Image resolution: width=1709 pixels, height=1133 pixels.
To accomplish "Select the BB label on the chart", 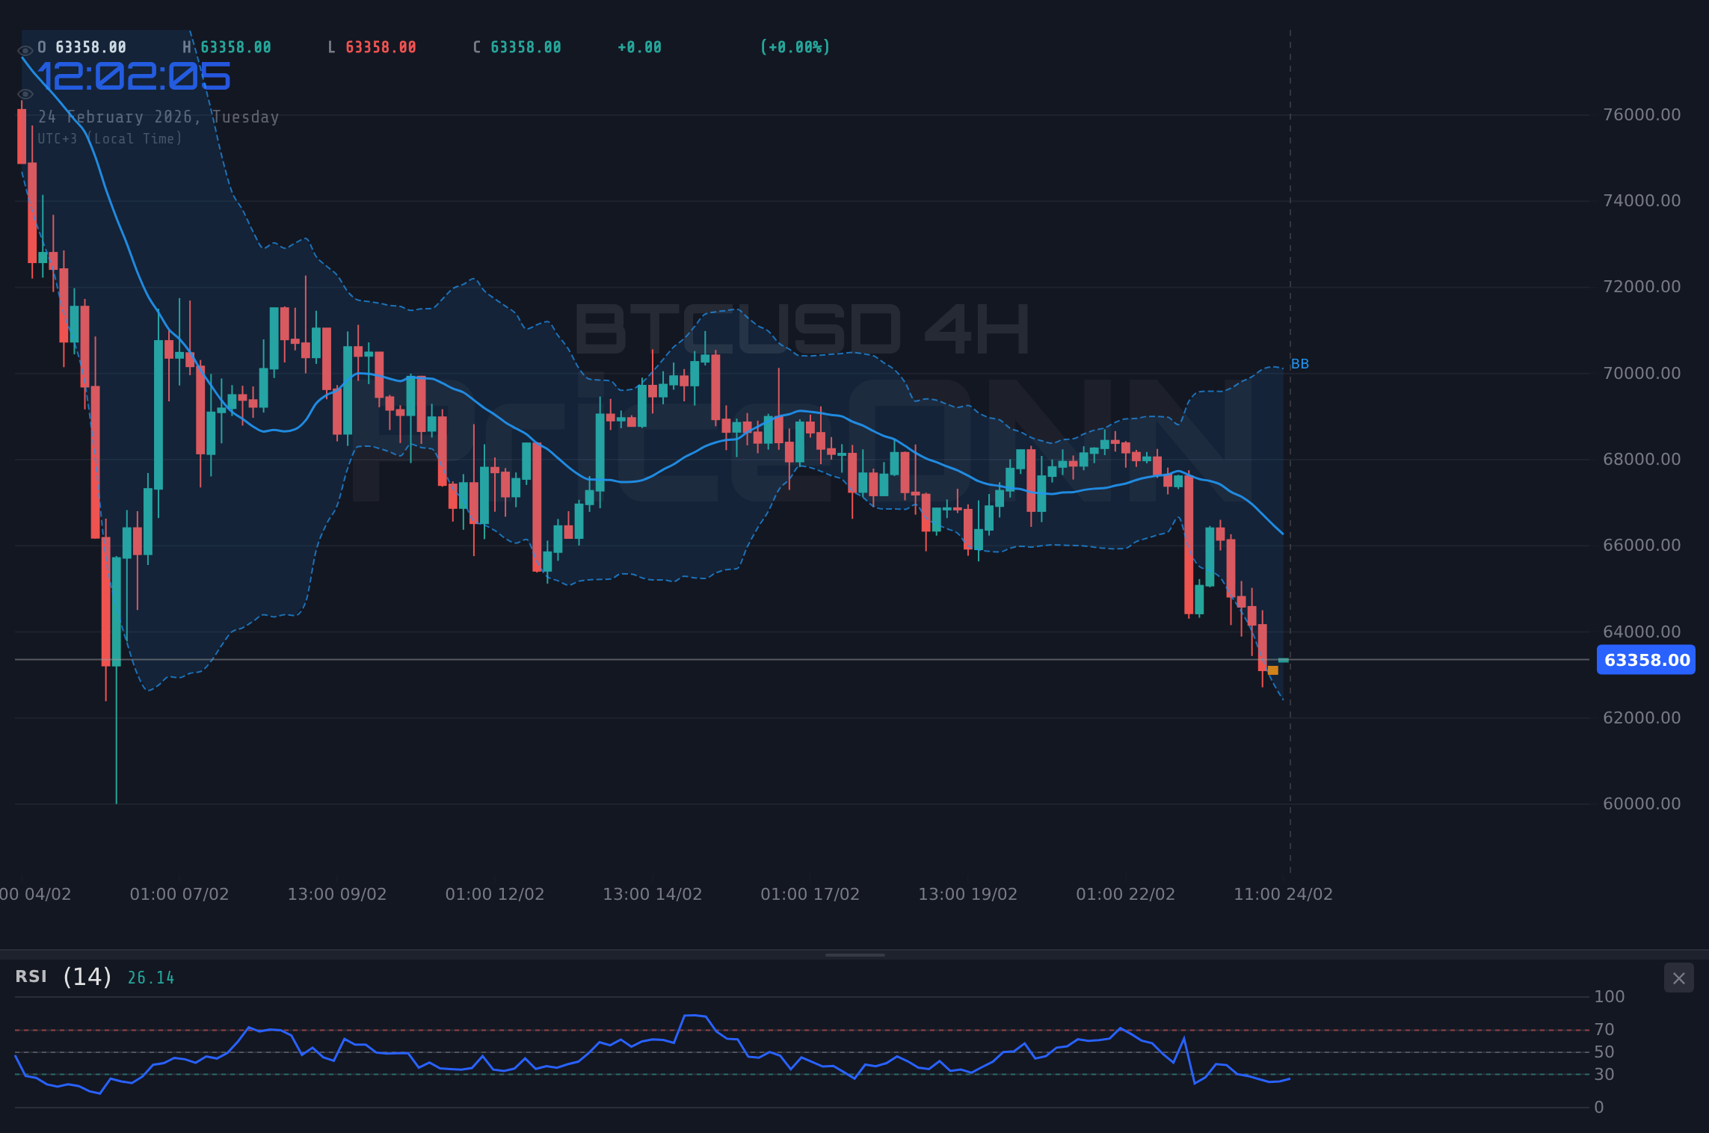I will tap(1299, 364).
